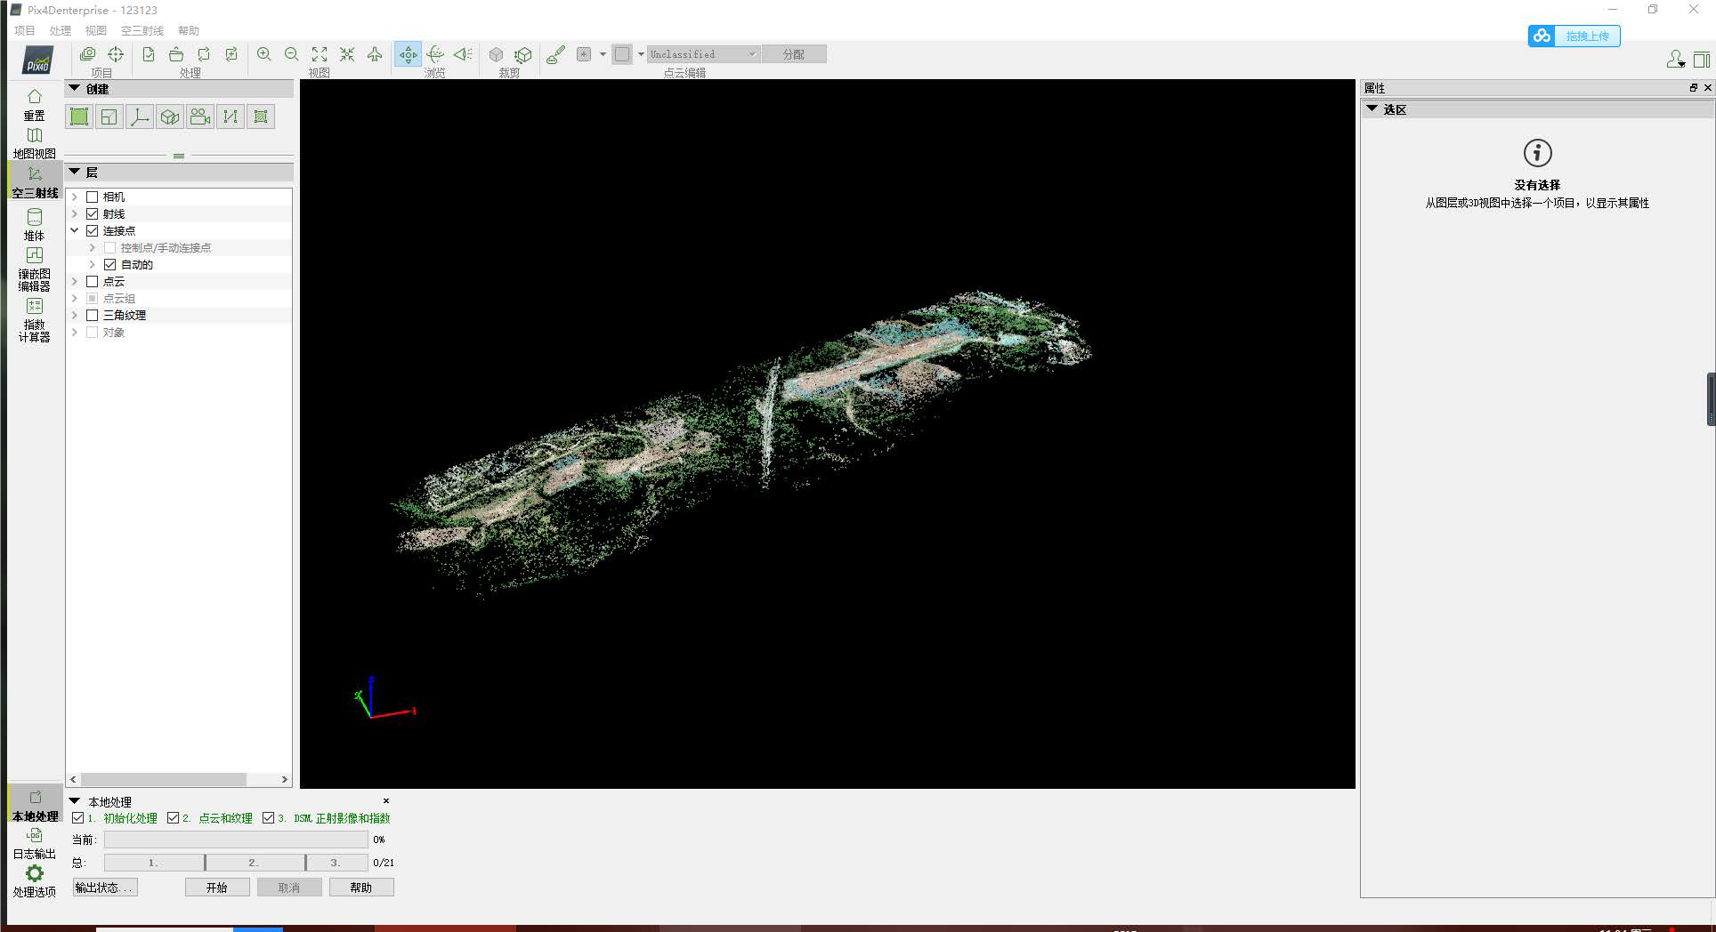Click the layers panel horizontal scrollbar

pos(164,779)
